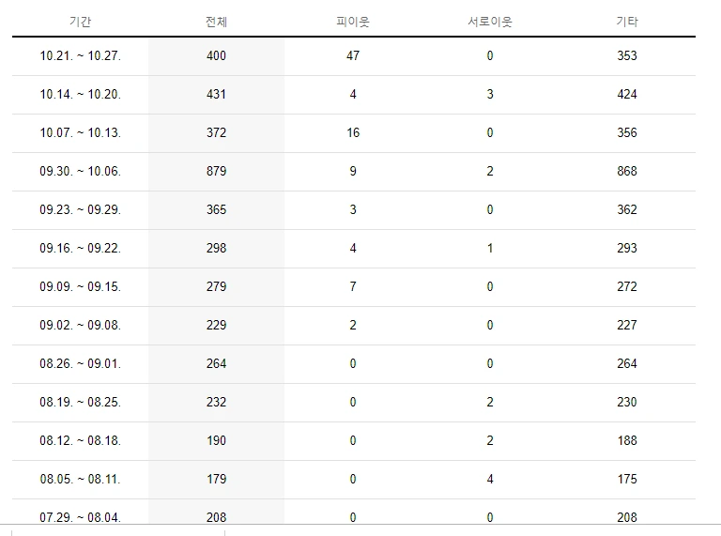Image resolution: width=721 pixels, height=536 pixels.
Task: Click total value 879 for 09.30. week
Action: (216, 171)
